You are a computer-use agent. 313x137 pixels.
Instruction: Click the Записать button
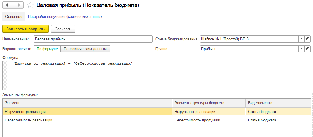point(63,29)
